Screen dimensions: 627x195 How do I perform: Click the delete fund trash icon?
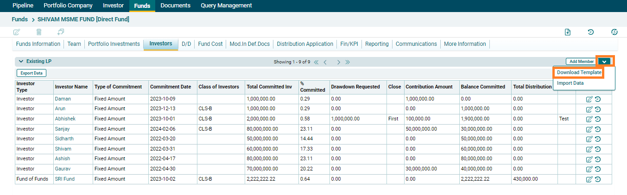(39, 32)
